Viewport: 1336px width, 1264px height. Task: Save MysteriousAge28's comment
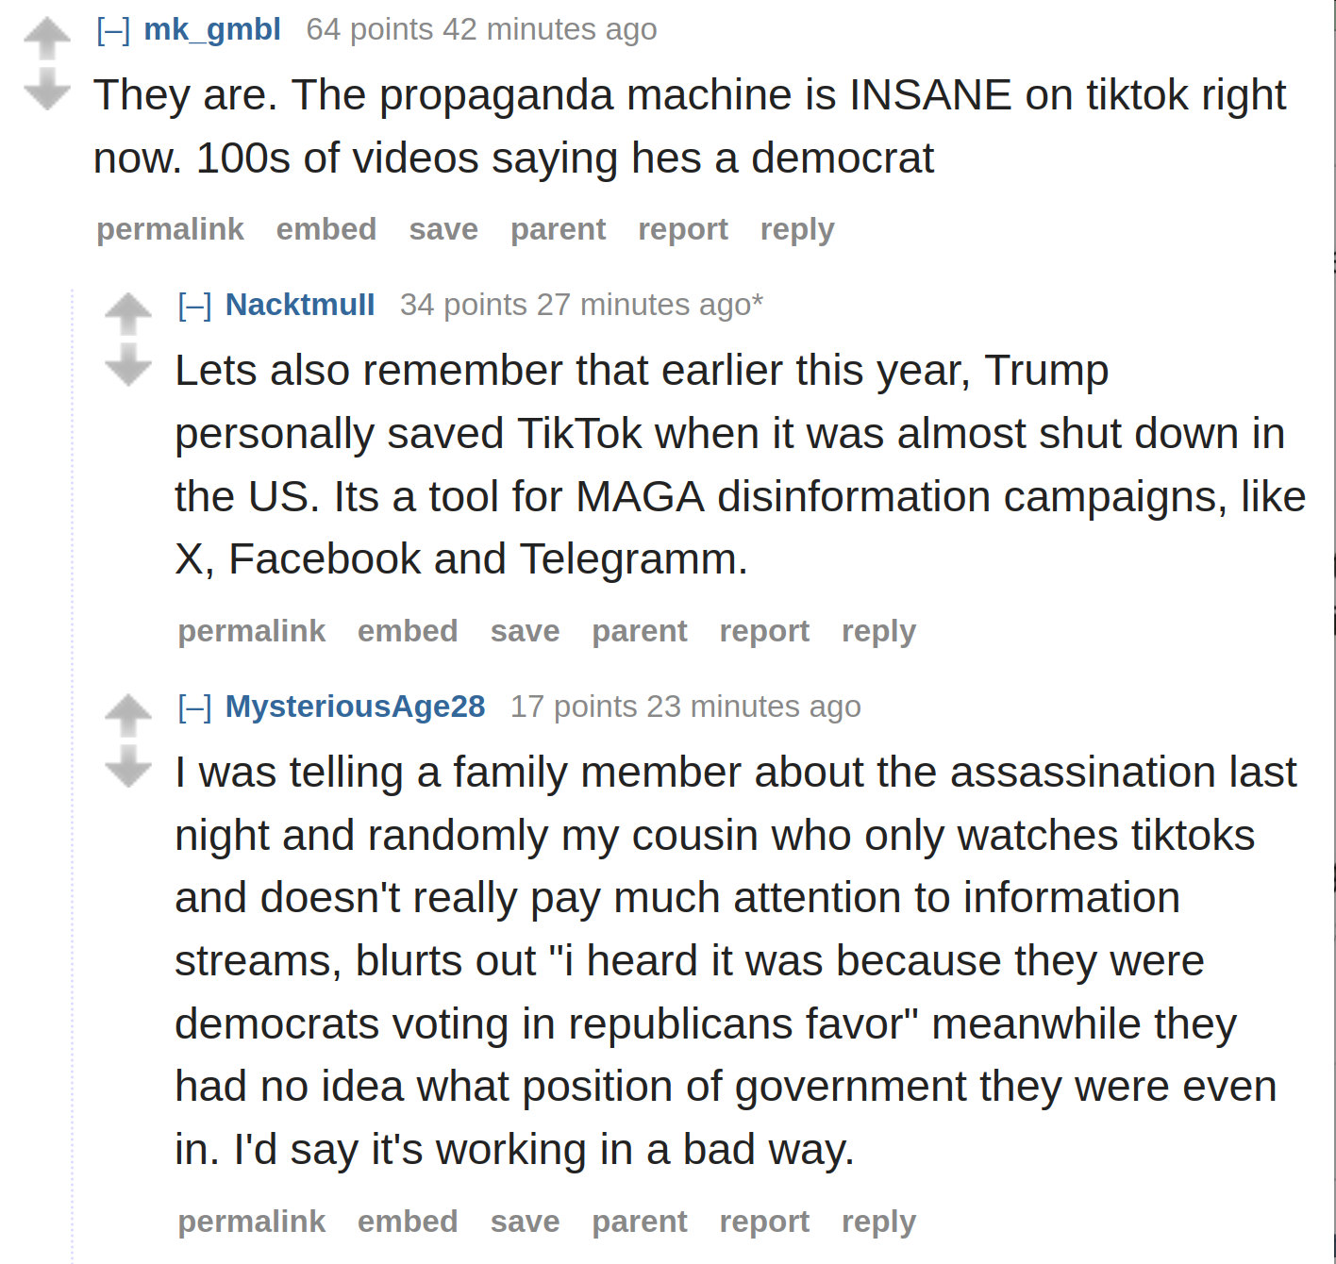click(525, 1222)
